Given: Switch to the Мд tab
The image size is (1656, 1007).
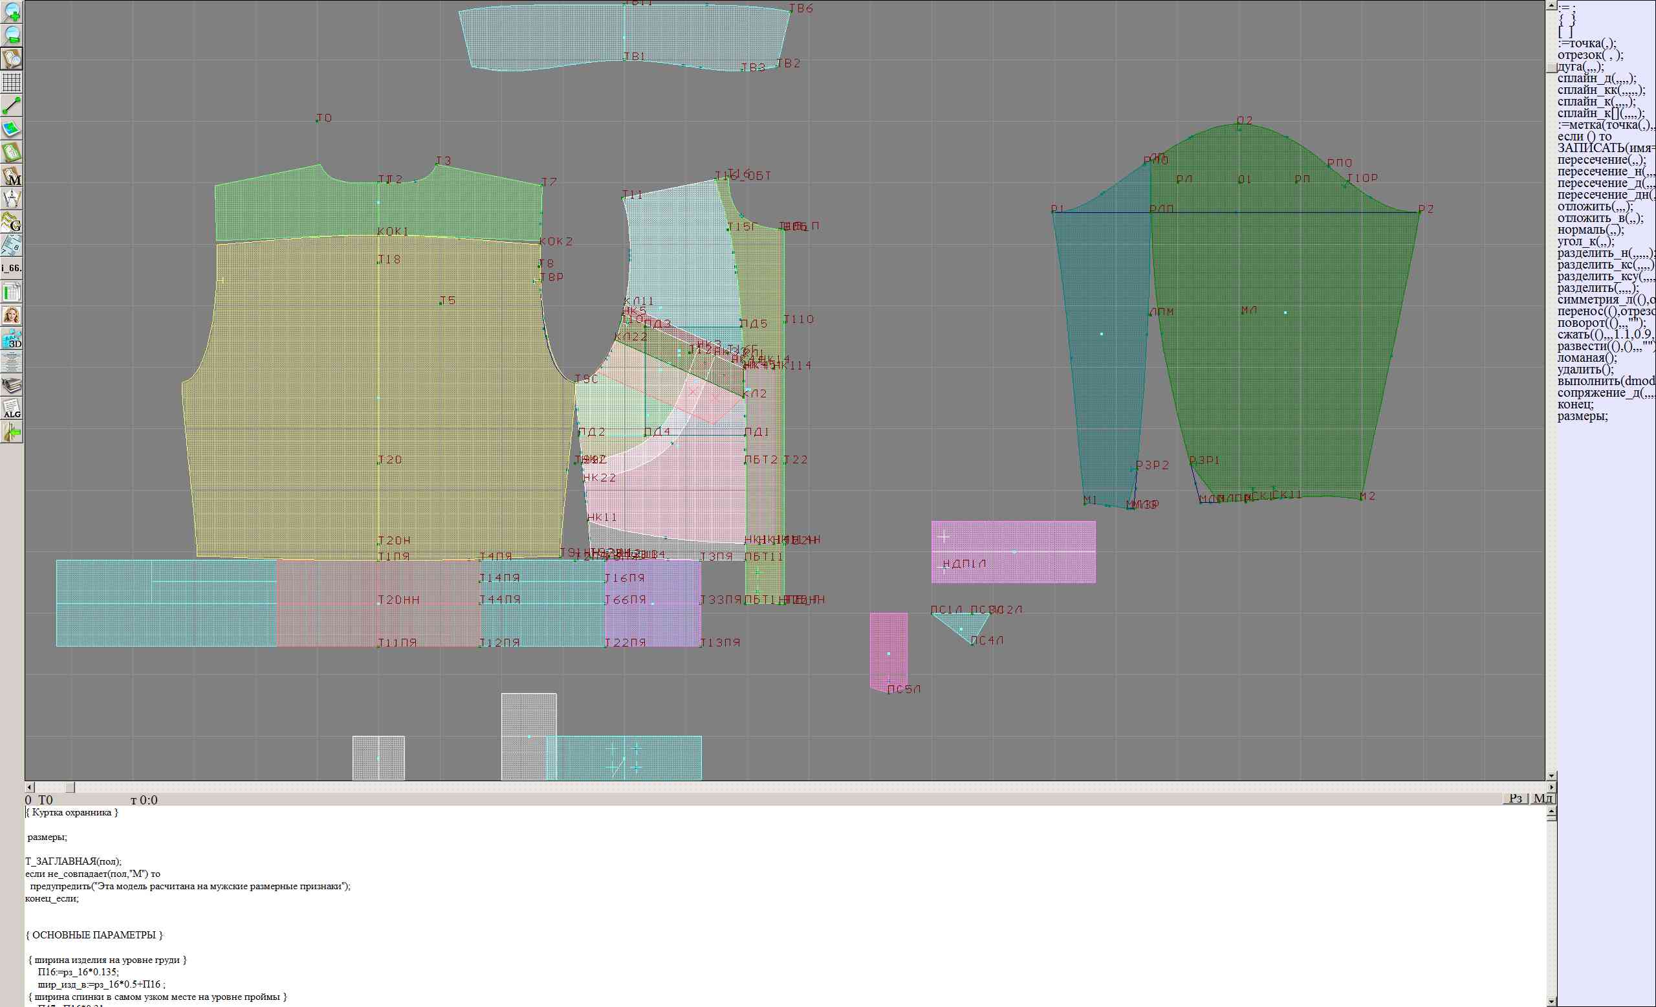Looking at the screenshot, I should pyautogui.click(x=1543, y=798).
